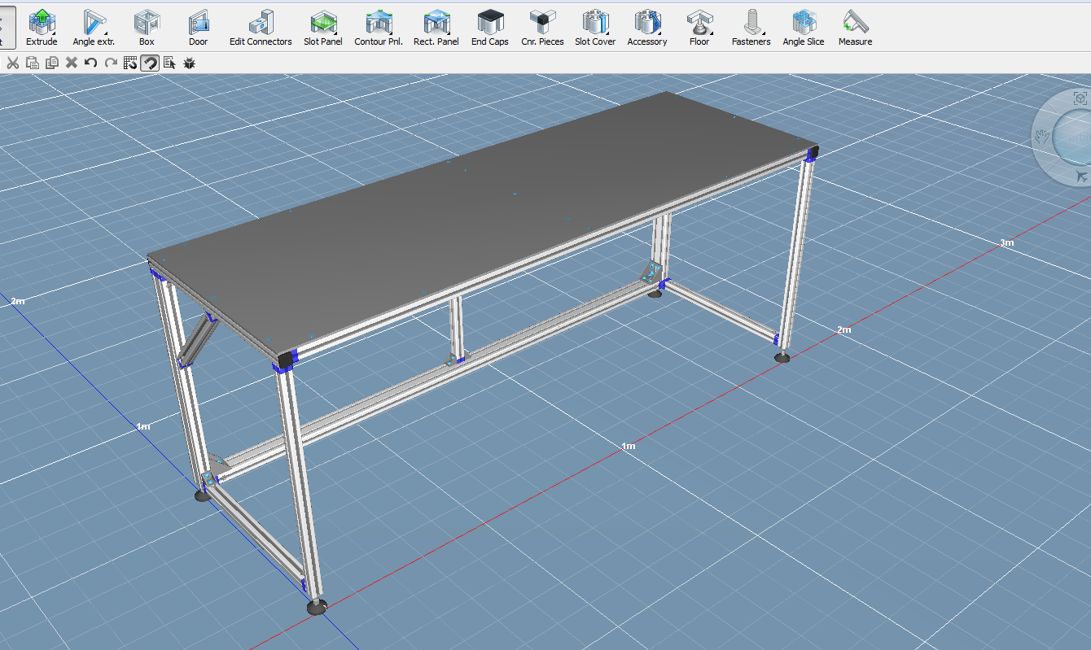Choose the Angle extr. tool
This screenshot has width=1091, height=650.
click(94, 26)
